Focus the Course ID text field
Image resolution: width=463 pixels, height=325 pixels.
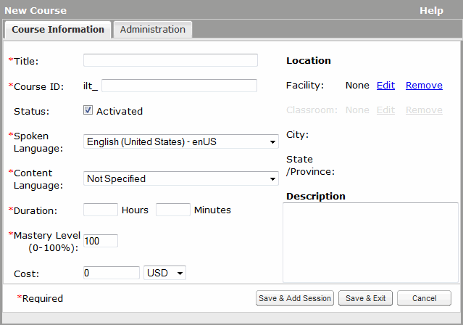179,86
